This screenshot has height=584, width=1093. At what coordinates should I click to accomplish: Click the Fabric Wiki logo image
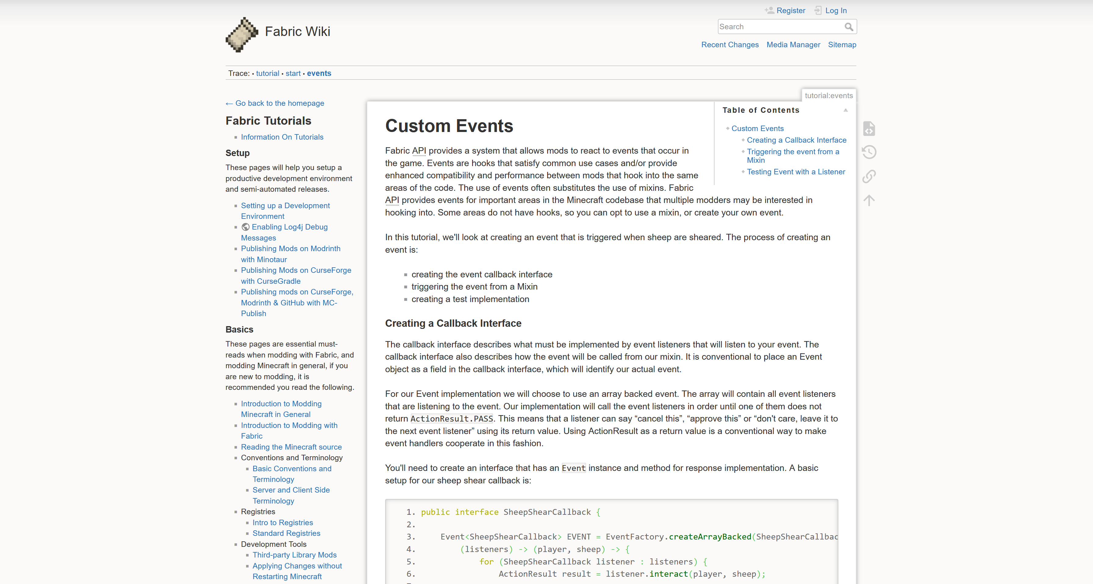coord(242,34)
